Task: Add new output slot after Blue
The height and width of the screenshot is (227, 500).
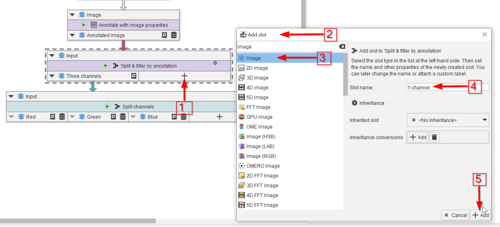Action: coord(219,117)
